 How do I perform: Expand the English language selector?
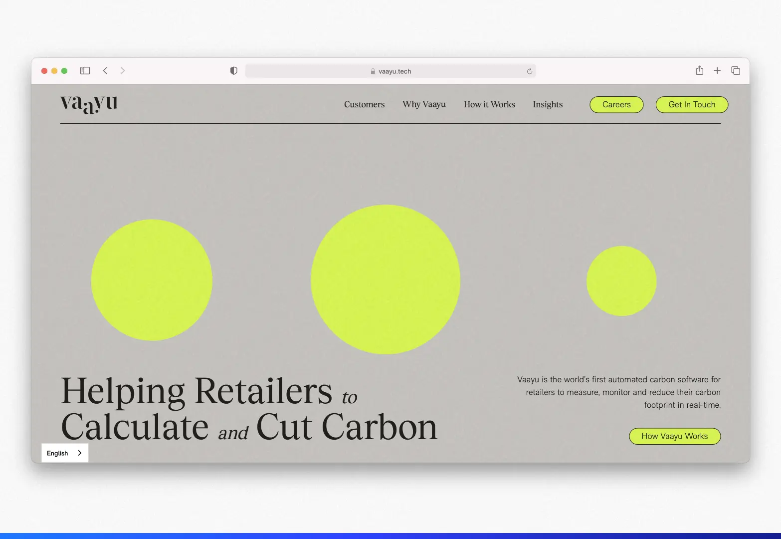pyautogui.click(x=64, y=453)
